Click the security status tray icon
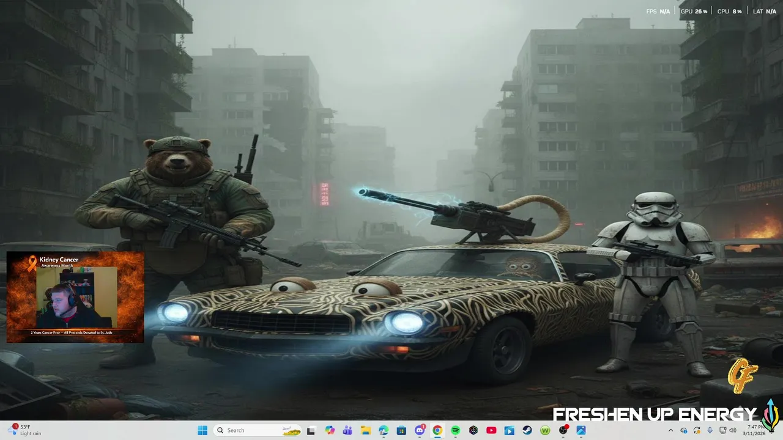783x440 pixels. (x=685, y=430)
